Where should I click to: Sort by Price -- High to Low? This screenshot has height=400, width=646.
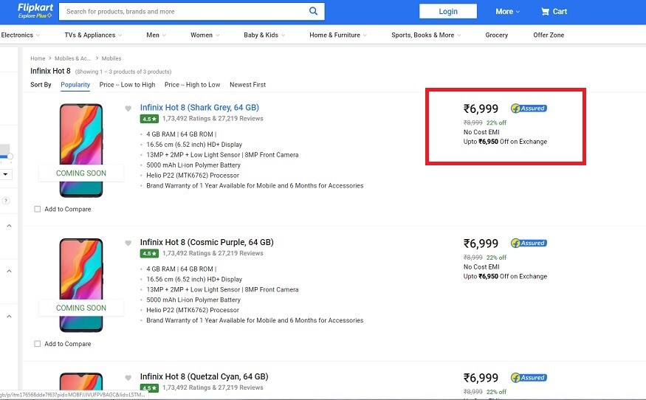pos(193,84)
